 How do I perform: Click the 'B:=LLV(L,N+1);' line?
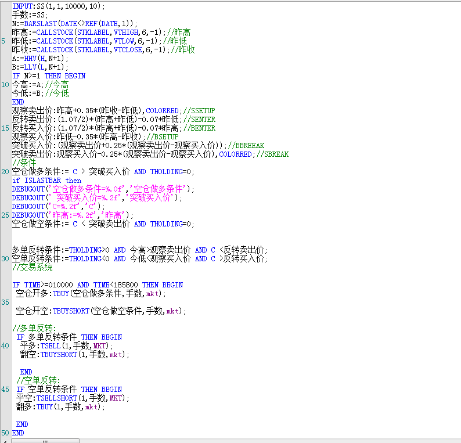pos(40,67)
